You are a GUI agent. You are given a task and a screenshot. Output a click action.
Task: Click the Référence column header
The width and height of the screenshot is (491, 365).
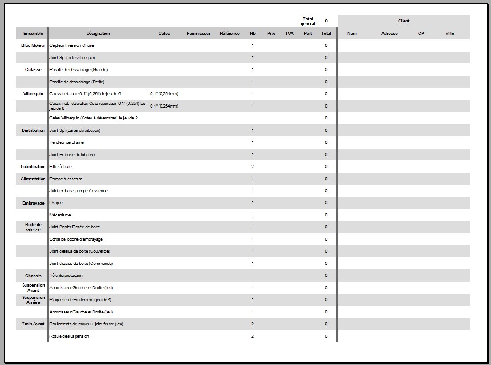[x=230, y=34]
